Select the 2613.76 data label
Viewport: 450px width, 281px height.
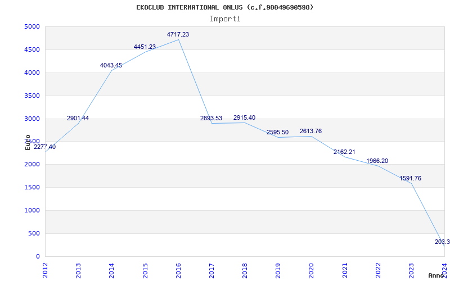click(x=311, y=131)
